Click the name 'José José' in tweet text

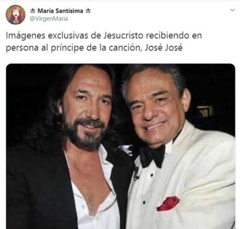[x=164, y=48]
